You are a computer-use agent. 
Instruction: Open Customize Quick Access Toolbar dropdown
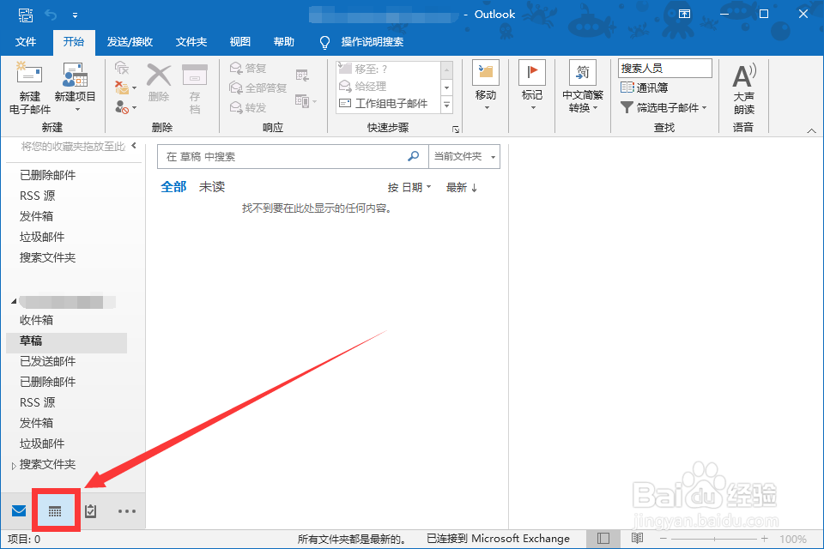click(x=76, y=15)
